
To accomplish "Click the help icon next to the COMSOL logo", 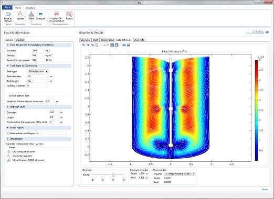I will point(267,32).
